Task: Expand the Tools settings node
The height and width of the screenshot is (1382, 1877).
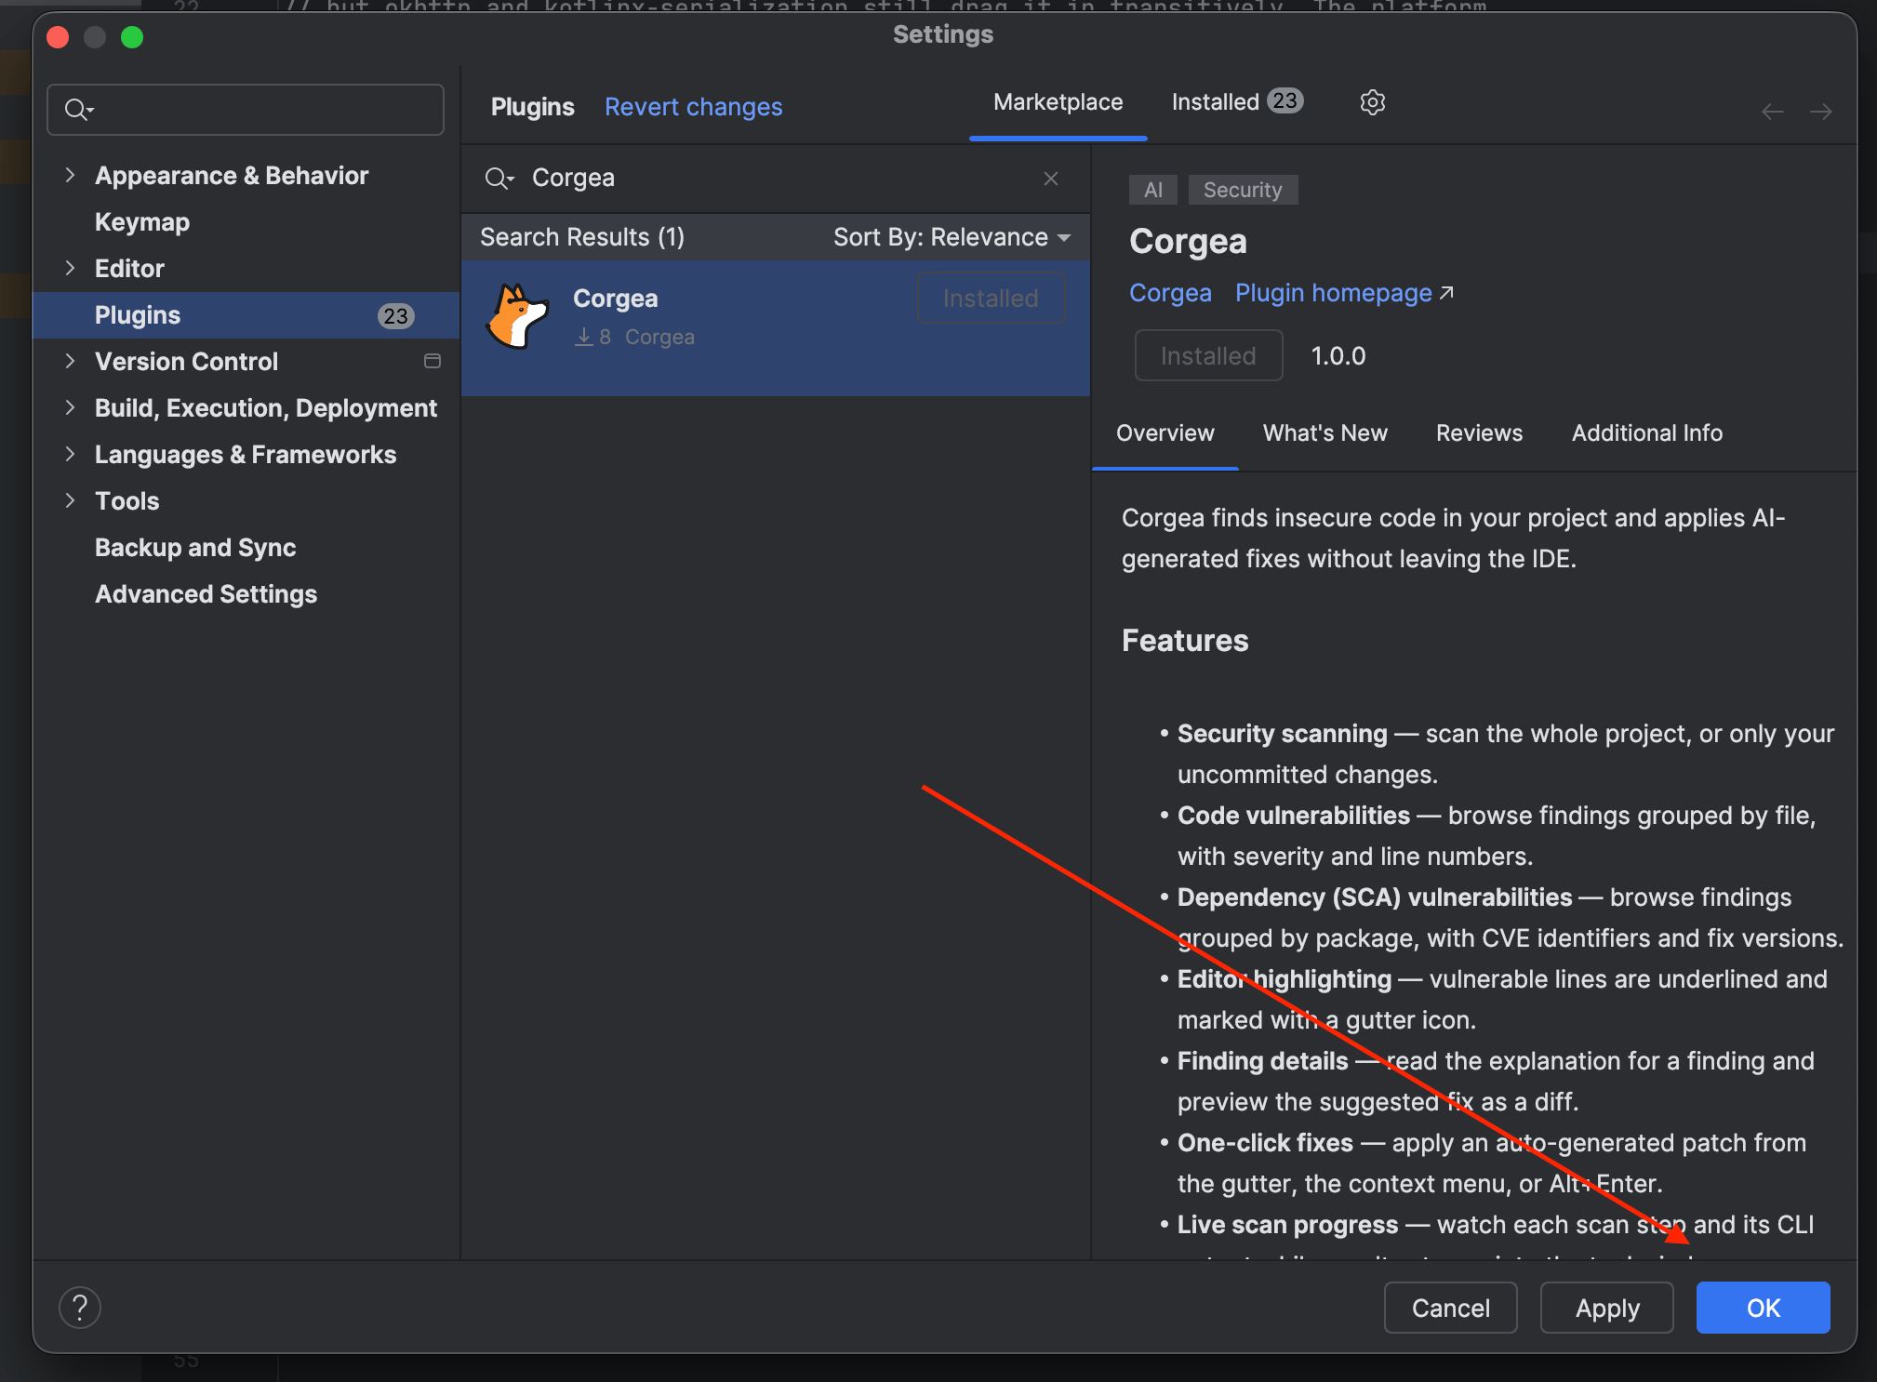Action: click(70, 500)
